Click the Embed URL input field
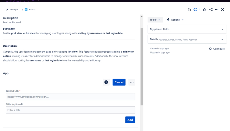Image resolution: width=230 pixels, height=131 pixels. tap(70, 97)
